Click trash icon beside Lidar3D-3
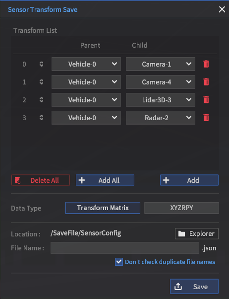Screen dimensions: 229x299 206,100
